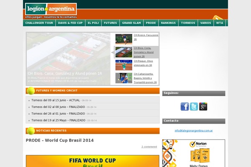Image resolution: width=251 pixels, height=167 pixels.
Task: Open the Twitter profile icon
Action: point(194,106)
